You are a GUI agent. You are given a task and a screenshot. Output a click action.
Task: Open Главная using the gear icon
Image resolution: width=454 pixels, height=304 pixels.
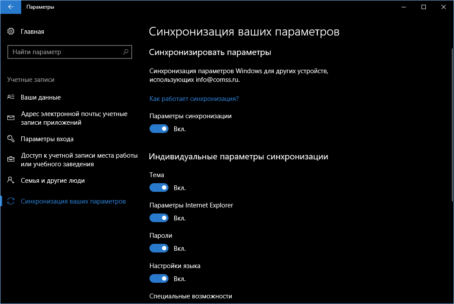pos(11,31)
